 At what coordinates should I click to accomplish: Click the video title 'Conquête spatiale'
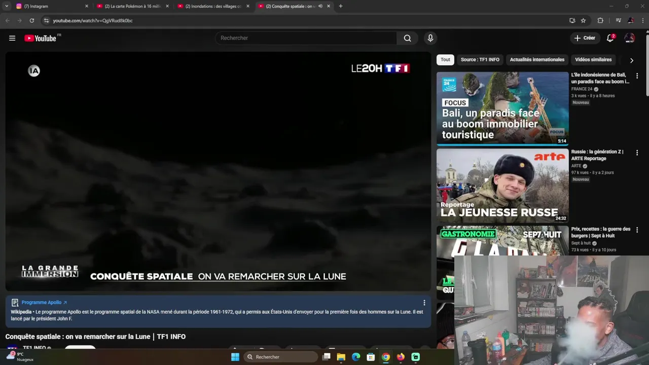(95, 337)
